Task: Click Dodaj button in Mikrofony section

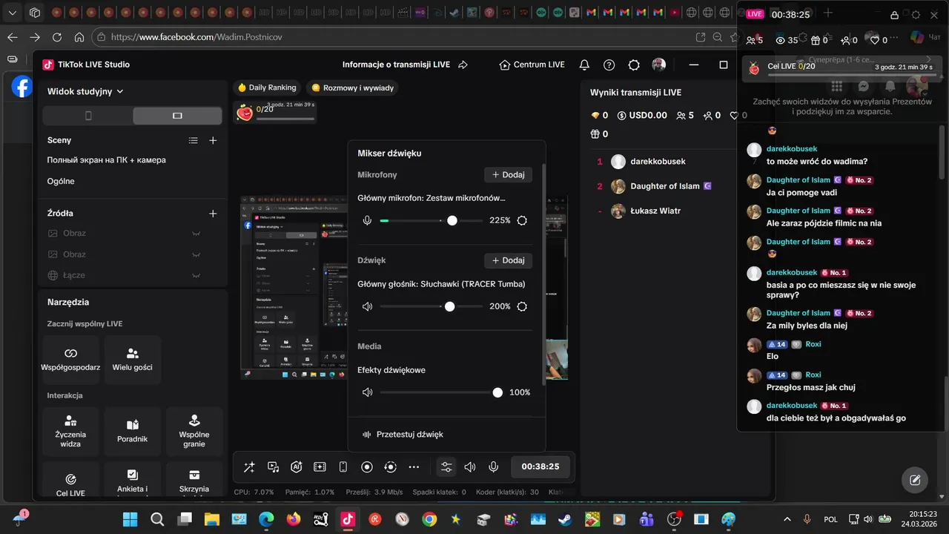Action: click(508, 174)
